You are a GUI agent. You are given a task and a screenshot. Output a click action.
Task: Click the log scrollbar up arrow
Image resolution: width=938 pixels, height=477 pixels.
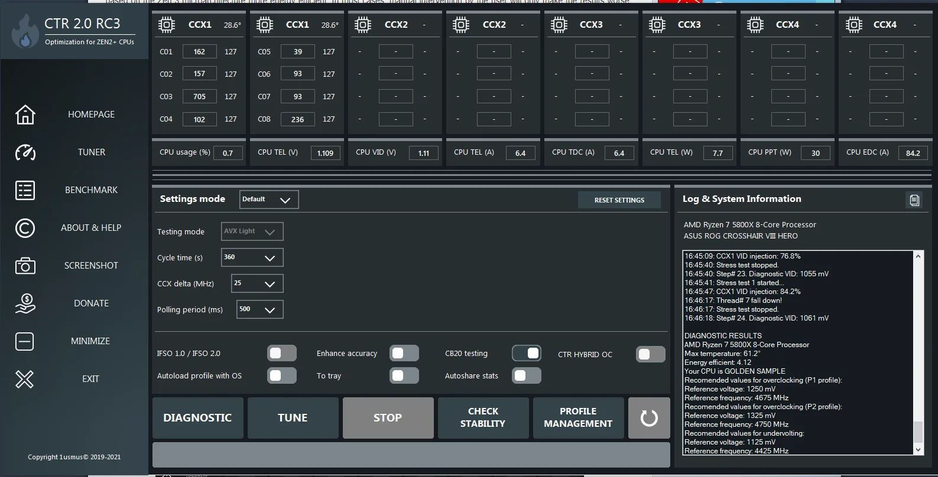tap(918, 256)
